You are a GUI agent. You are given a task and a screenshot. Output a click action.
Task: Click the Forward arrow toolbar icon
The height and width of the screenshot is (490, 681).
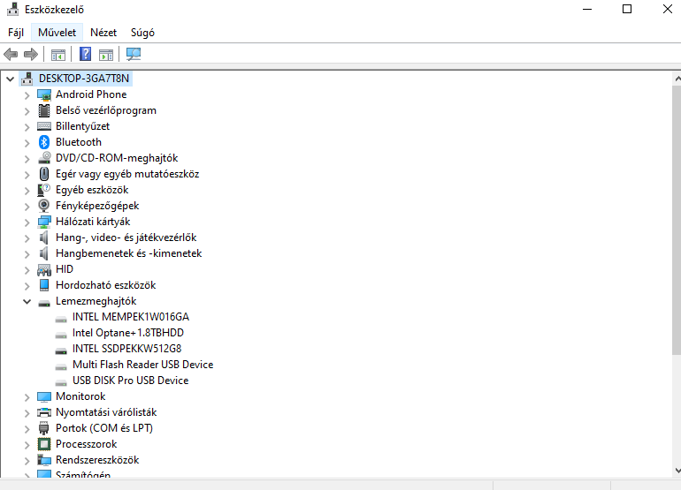tap(30, 55)
